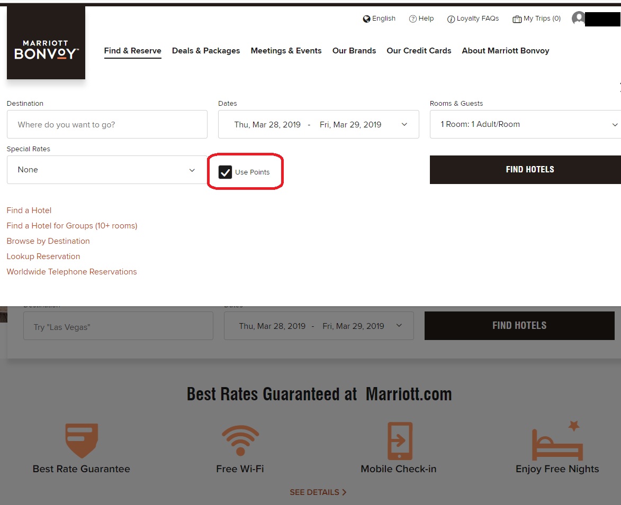Open the Meetings & Events menu

coord(286,51)
